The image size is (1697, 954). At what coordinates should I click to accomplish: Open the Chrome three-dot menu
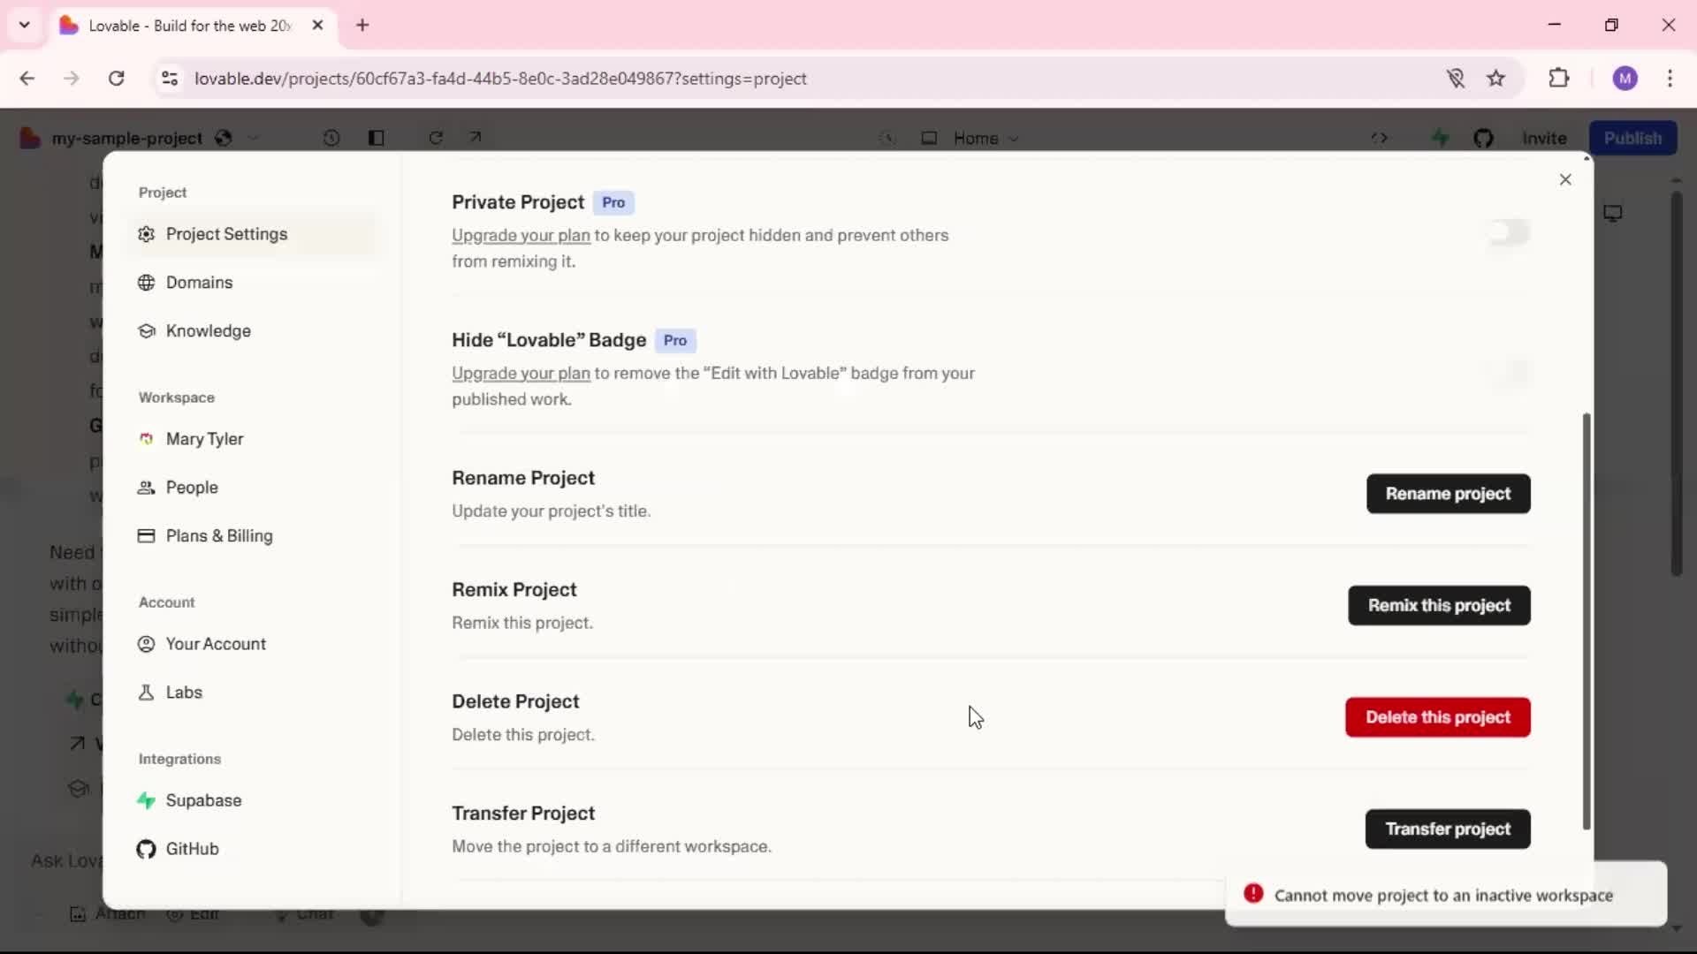(x=1670, y=78)
